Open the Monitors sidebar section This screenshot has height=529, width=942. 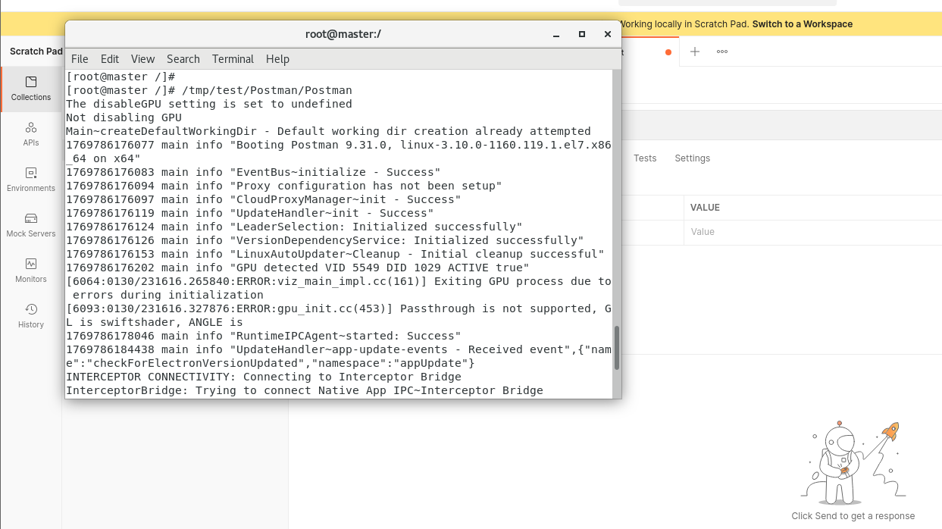31,271
